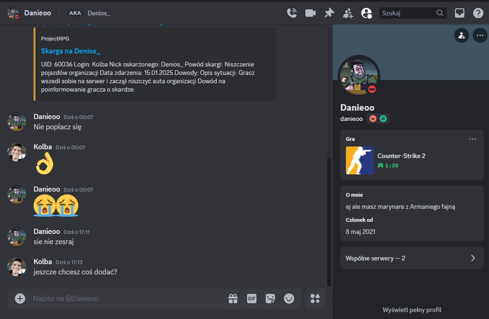The image size is (489, 319).
Task: Start a video call
Action: [x=311, y=13]
